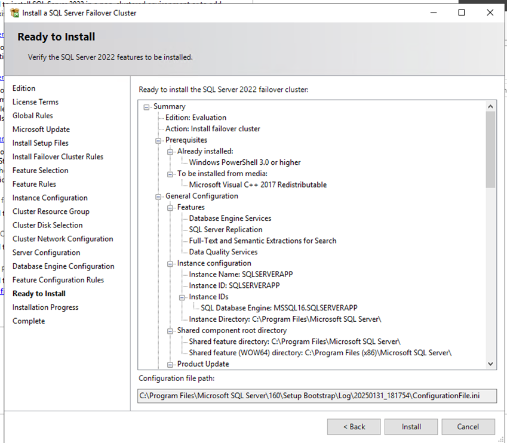Select the 'Edition: Evaluation' row
Viewport: 507px width, 443px height.
click(196, 118)
